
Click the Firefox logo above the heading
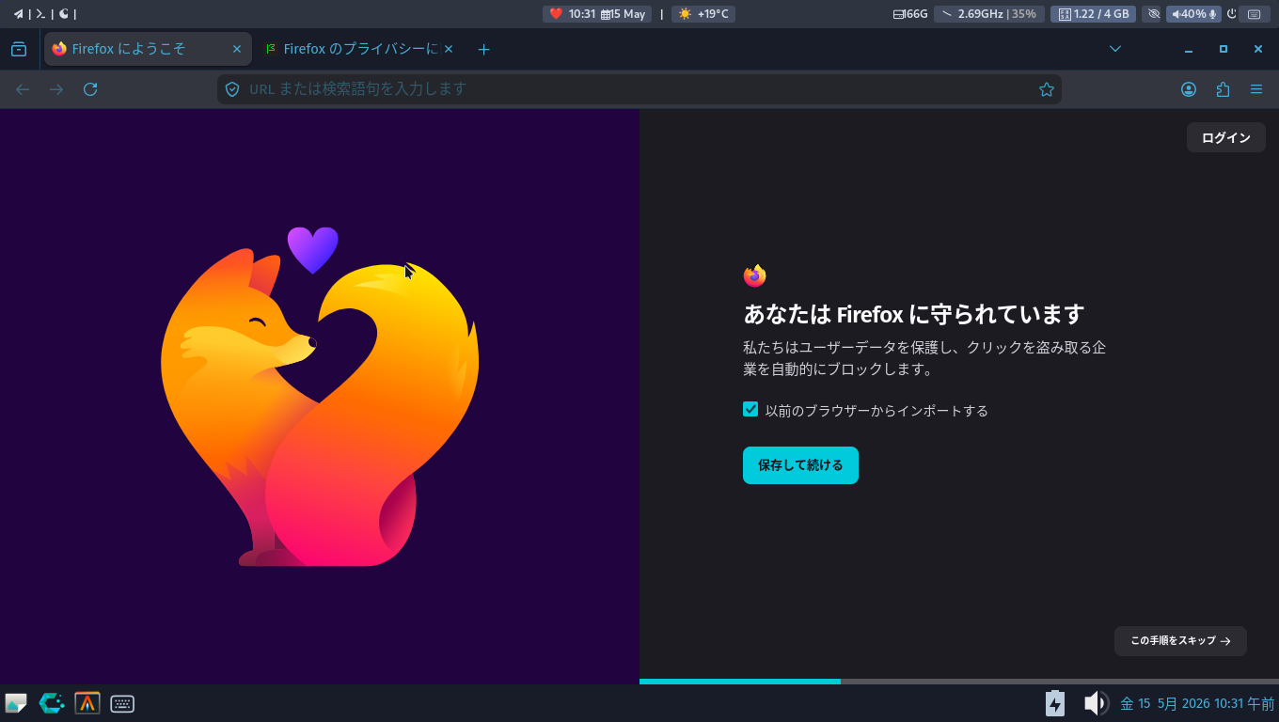(x=754, y=275)
